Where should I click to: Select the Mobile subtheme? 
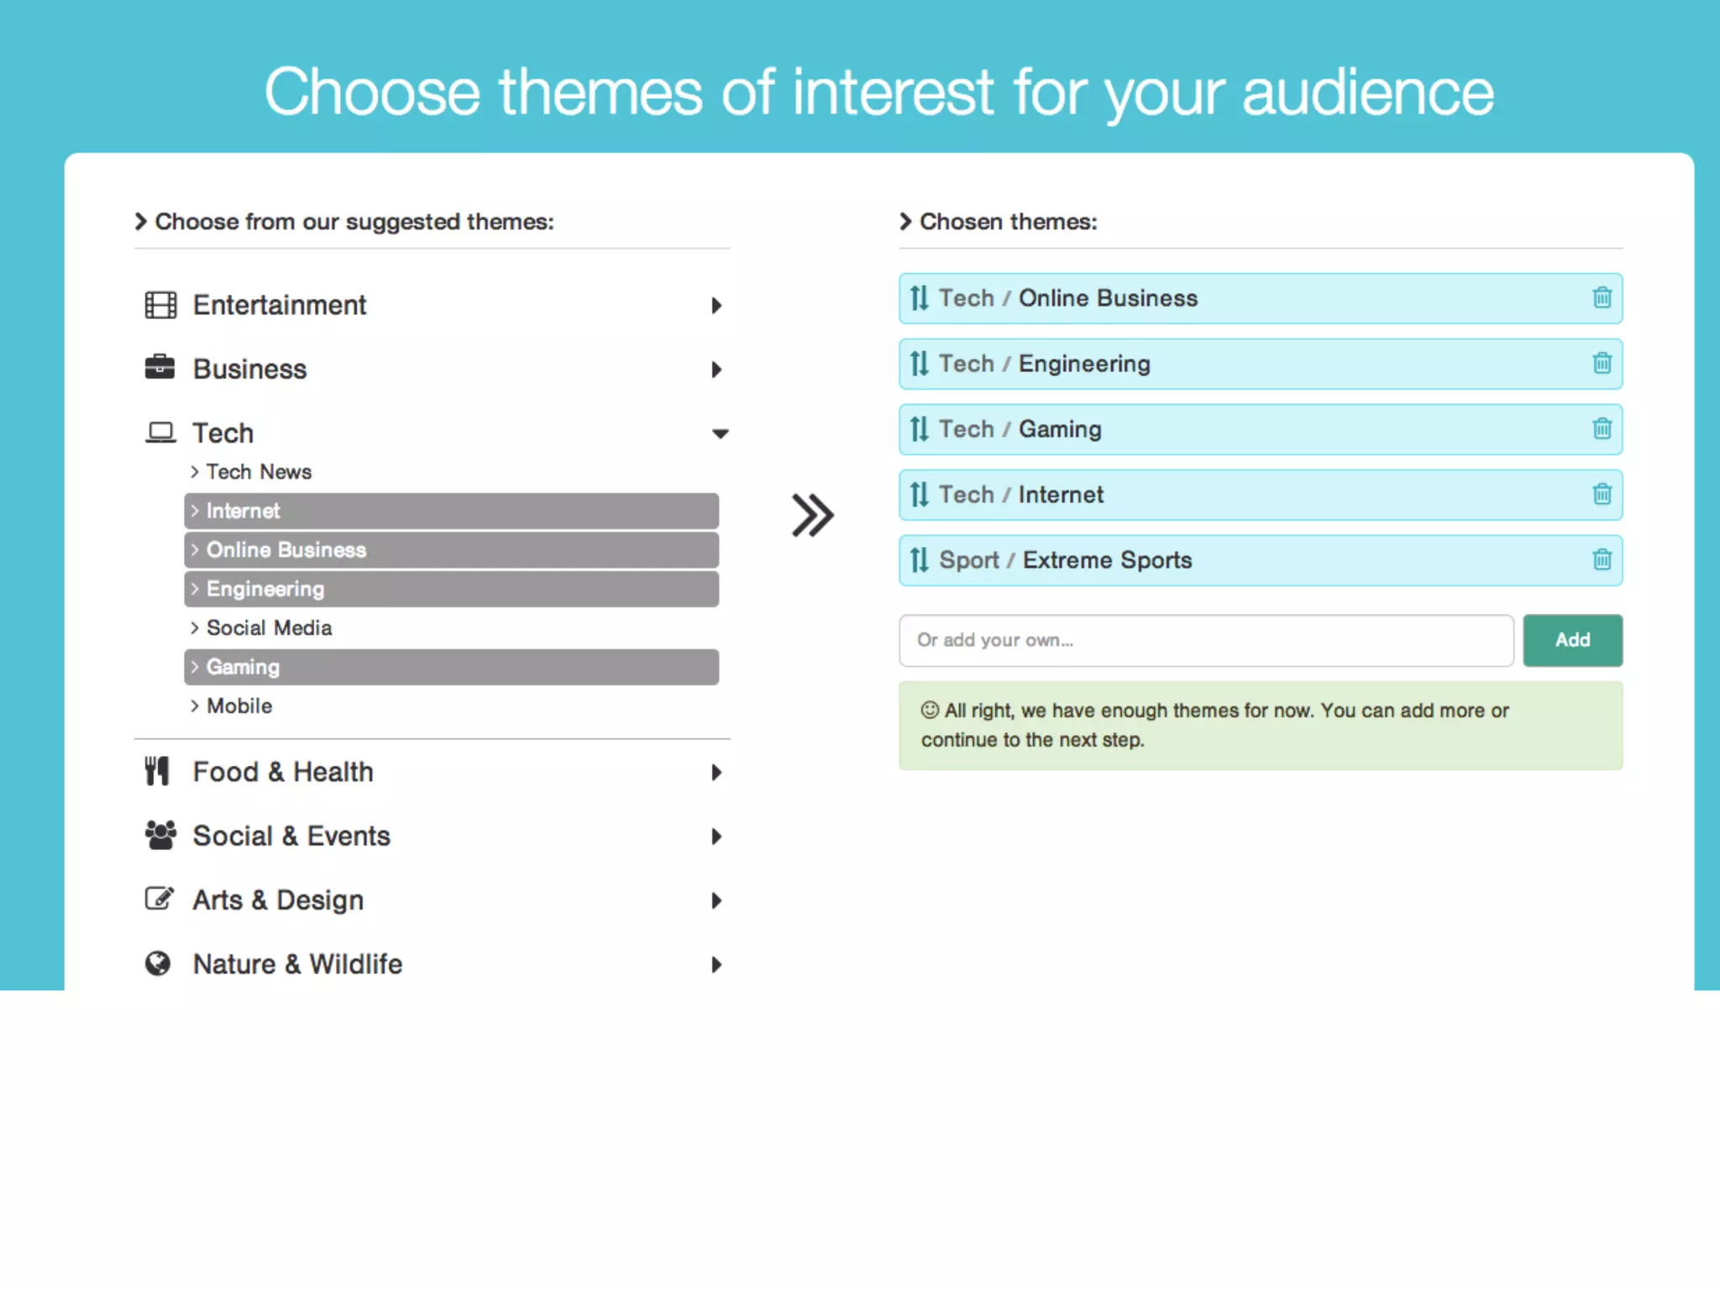pos(239,706)
